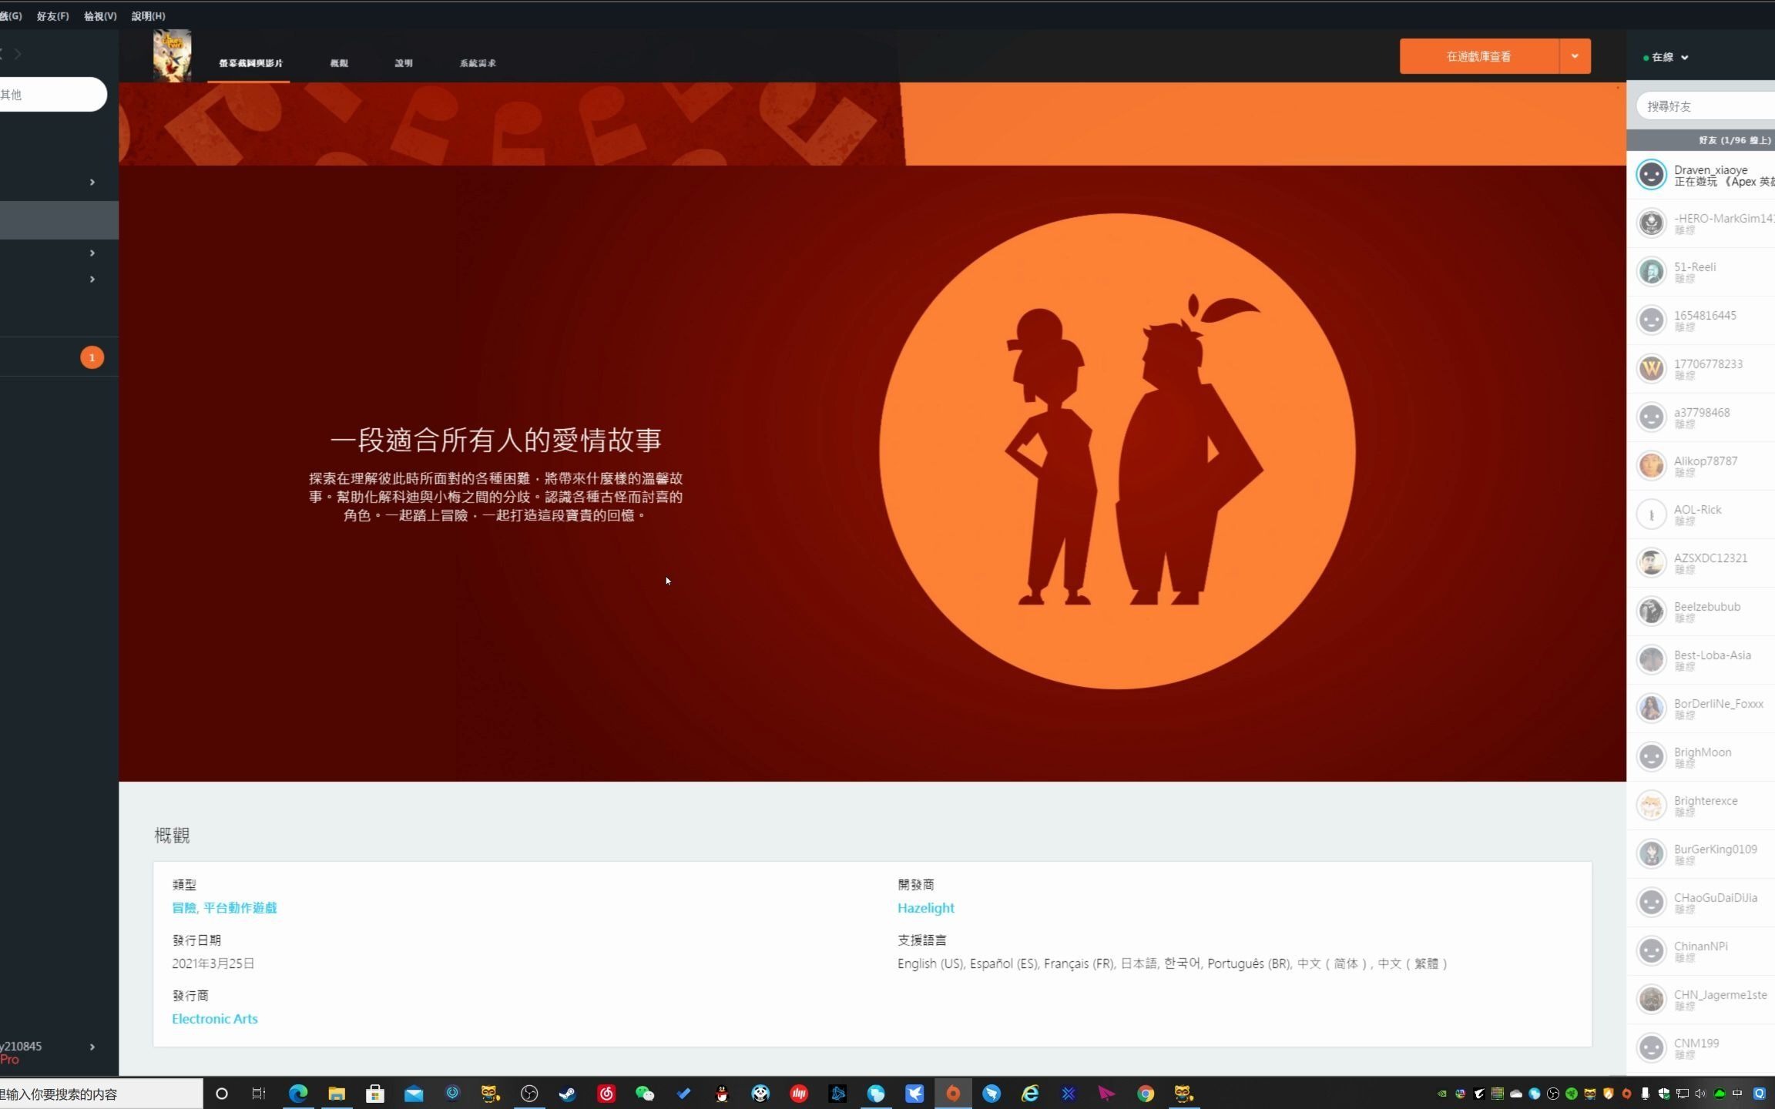Focus the sidebar search box with 其他

tap(52, 94)
